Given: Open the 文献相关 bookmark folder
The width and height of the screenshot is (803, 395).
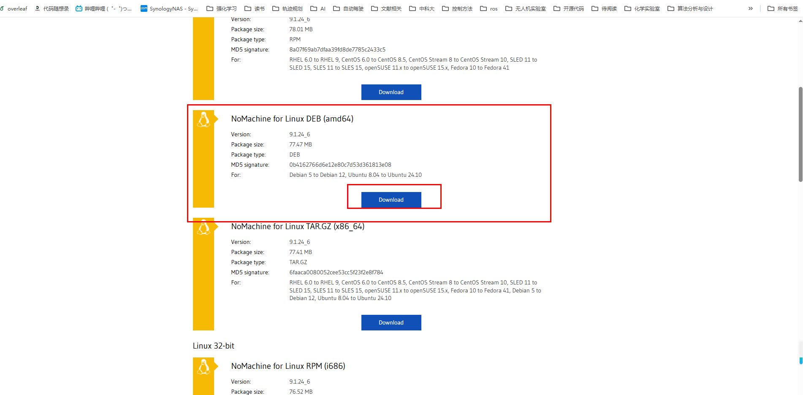Looking at the screenshot, I should (386, 8).
